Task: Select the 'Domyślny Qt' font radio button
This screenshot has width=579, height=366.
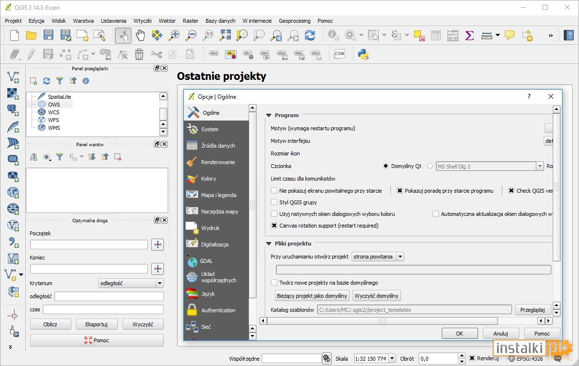Action: tap(386, 166)
